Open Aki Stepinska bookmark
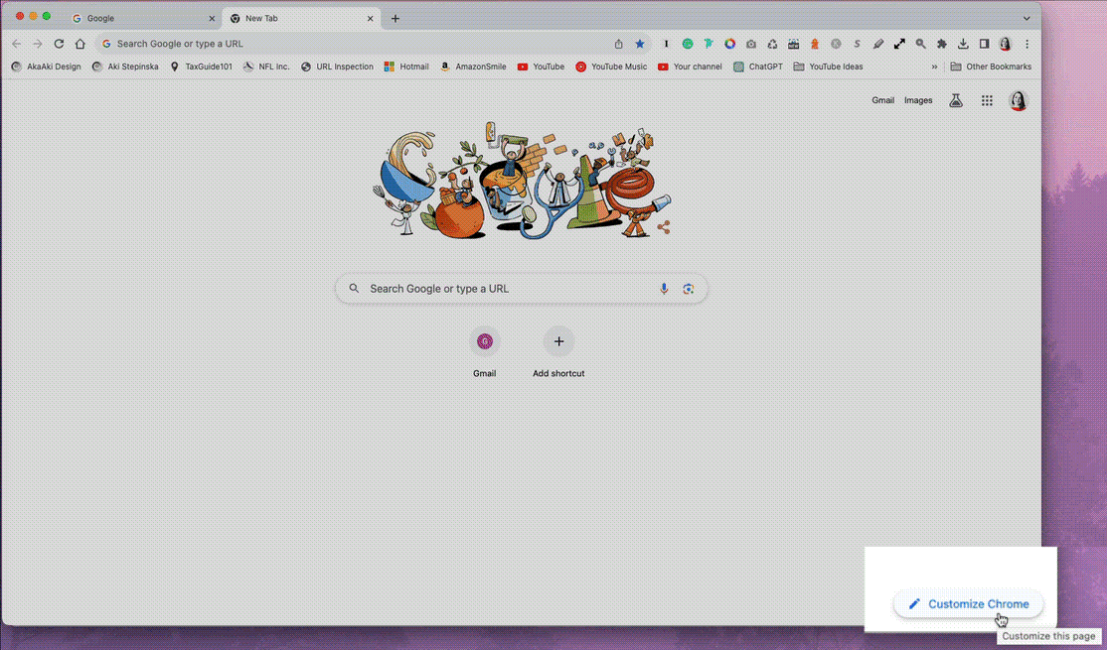The width and height of the screenshot is (1107, 650). pos(125,66)
